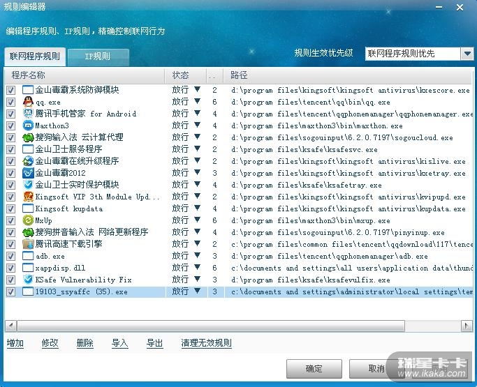The height and width of the screenshot is (387, 477).
Task: Uncheck the qq.exe rule checkbox
Action: (11, 102)
